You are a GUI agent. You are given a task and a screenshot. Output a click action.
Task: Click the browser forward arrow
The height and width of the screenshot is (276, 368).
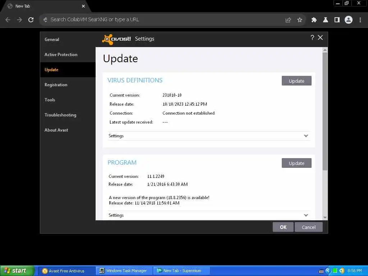[x=19, y=20]
